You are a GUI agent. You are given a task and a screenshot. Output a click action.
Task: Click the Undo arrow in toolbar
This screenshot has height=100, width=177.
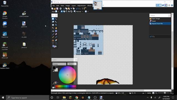coord(77,9)
